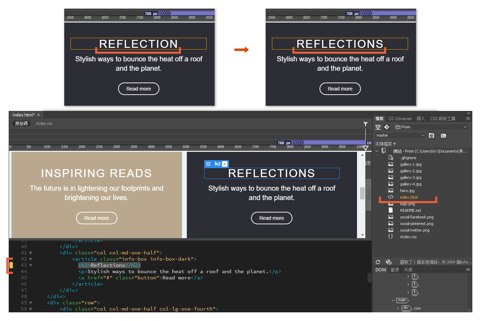Click the 原始碼 source code button
481x321 pixels.
coord(22,123)
